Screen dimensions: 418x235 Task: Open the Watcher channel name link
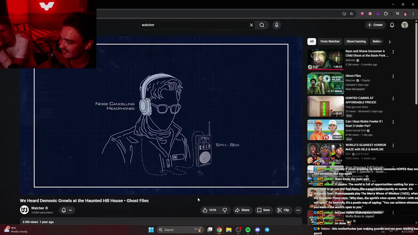(x=38, y=208)
